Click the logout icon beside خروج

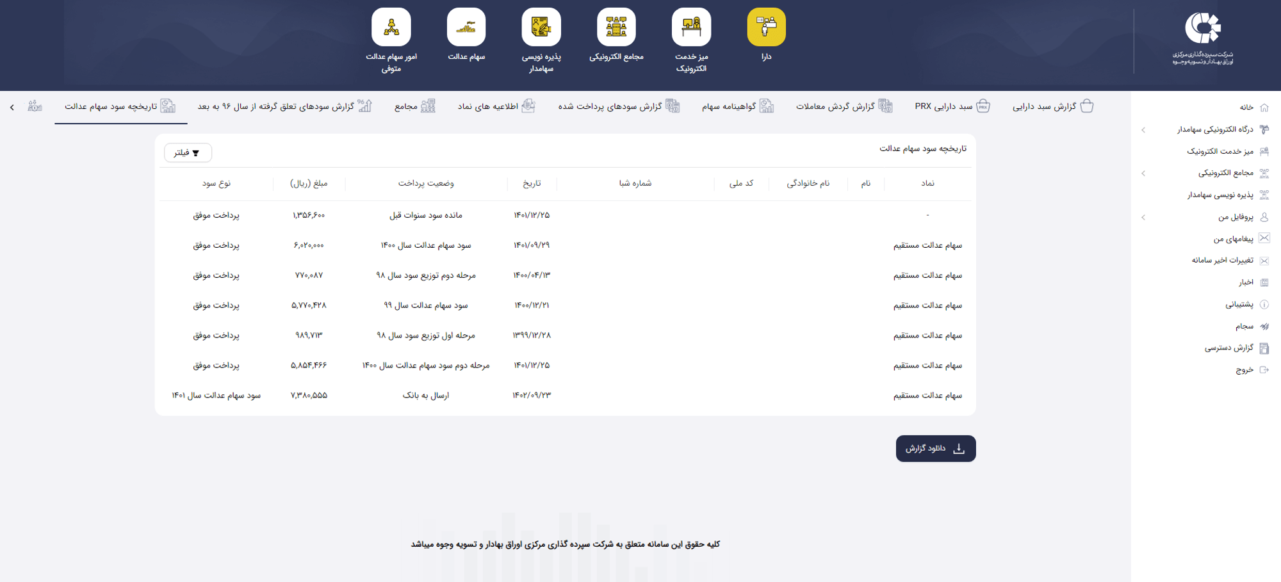1264,370
